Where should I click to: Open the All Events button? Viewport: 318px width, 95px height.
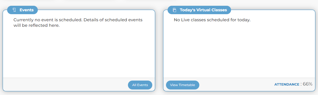(x=140, y=85)
